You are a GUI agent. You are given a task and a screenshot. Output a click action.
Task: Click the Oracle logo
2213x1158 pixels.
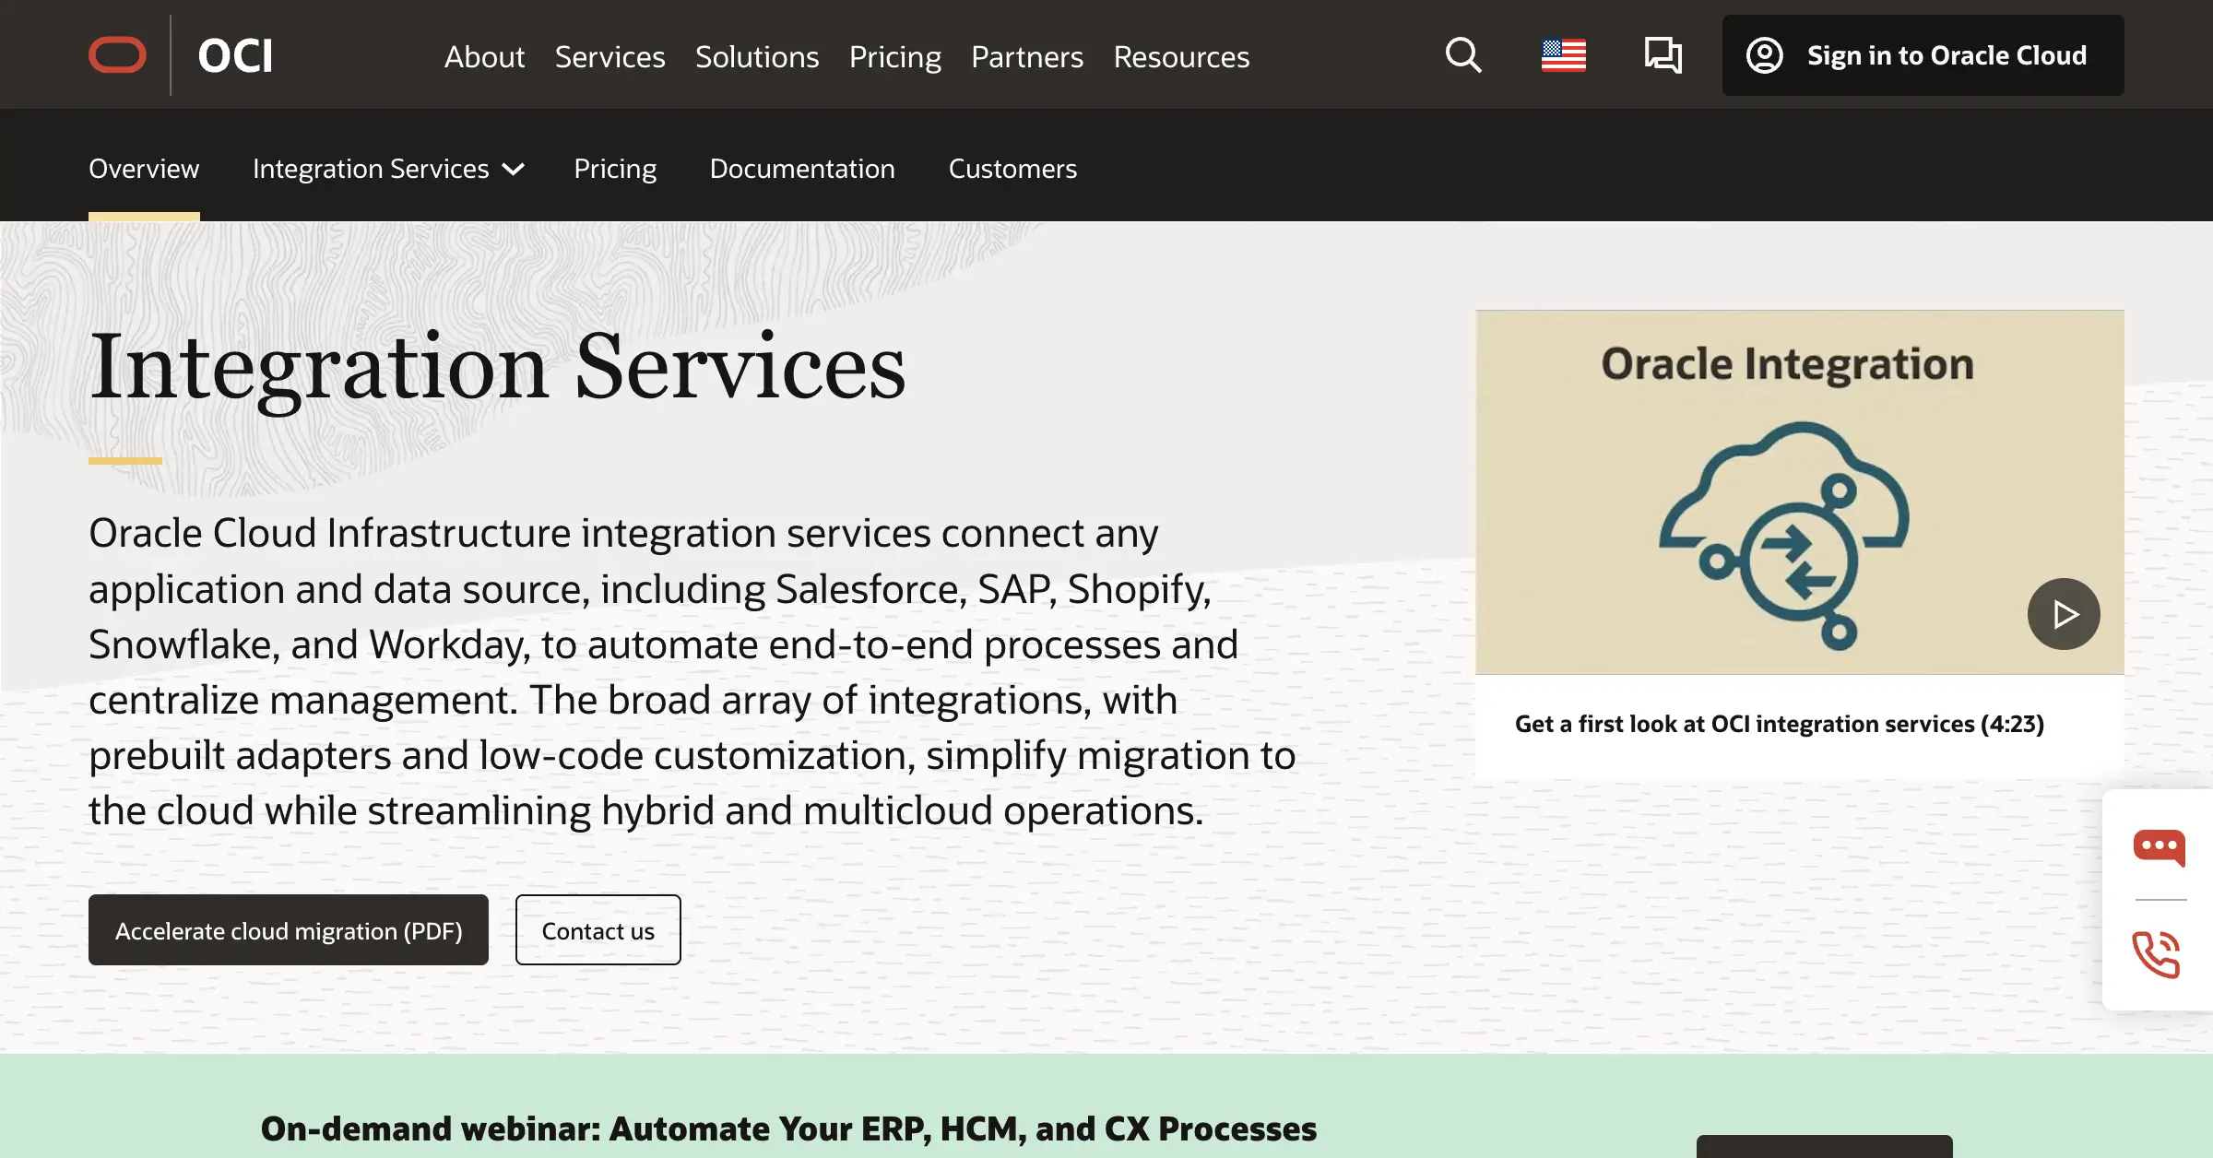(x=117, y=54)
